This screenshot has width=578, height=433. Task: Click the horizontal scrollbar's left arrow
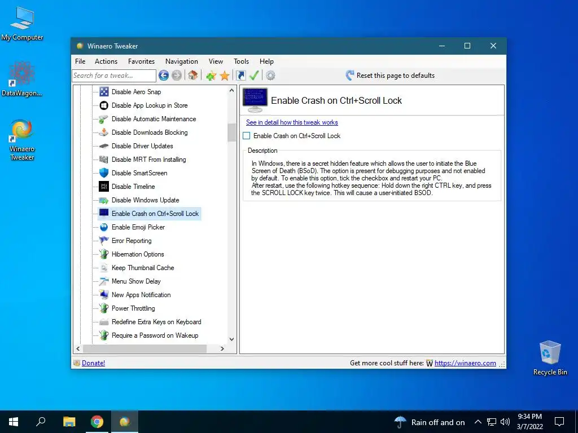78,348
